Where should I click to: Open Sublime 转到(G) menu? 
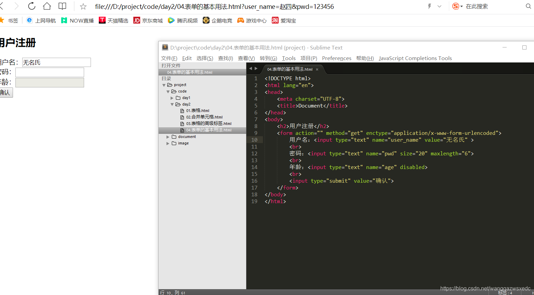click(x=268, y=58)
